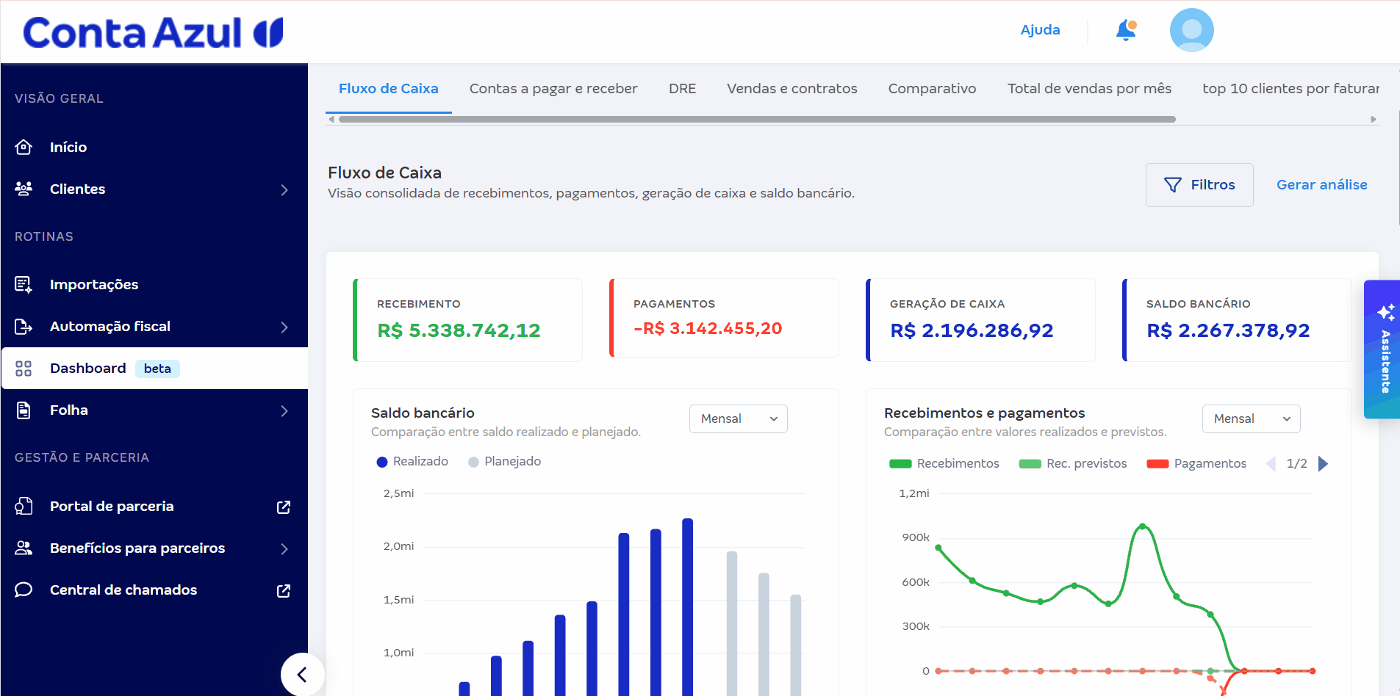Viewport: 1400px width, 696px height.
Task: Open Mensal dropdown in Recebimentos e pagamentos
Action: click(x=1252, y=418)
